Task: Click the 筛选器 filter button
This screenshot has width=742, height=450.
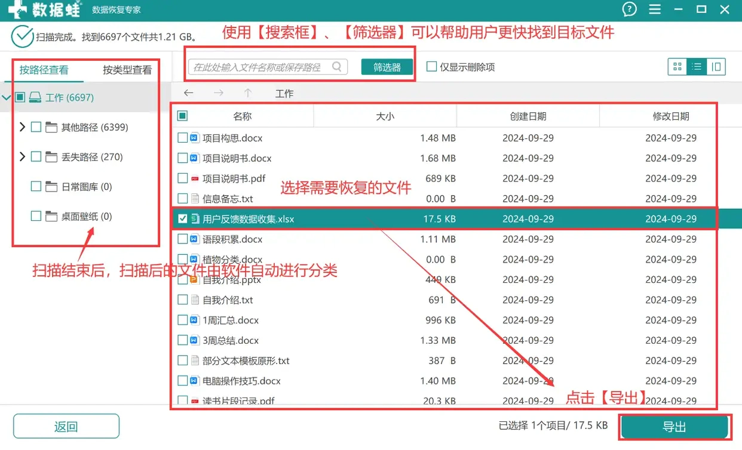Action: (387, 66)
